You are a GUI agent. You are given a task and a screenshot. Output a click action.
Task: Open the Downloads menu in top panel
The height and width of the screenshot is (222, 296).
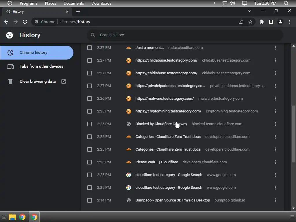point(101,3)
